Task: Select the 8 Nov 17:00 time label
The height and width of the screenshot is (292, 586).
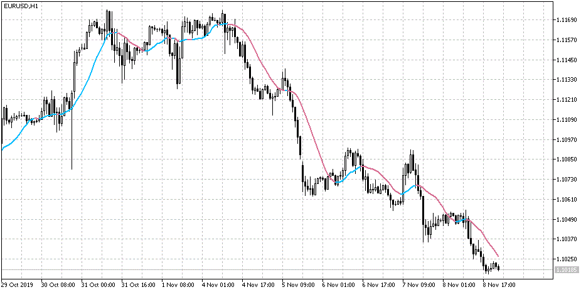Action: point(501,284)
